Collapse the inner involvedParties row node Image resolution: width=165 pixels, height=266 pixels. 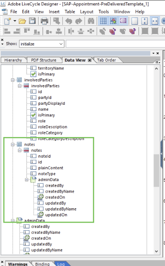pos(20,86)
